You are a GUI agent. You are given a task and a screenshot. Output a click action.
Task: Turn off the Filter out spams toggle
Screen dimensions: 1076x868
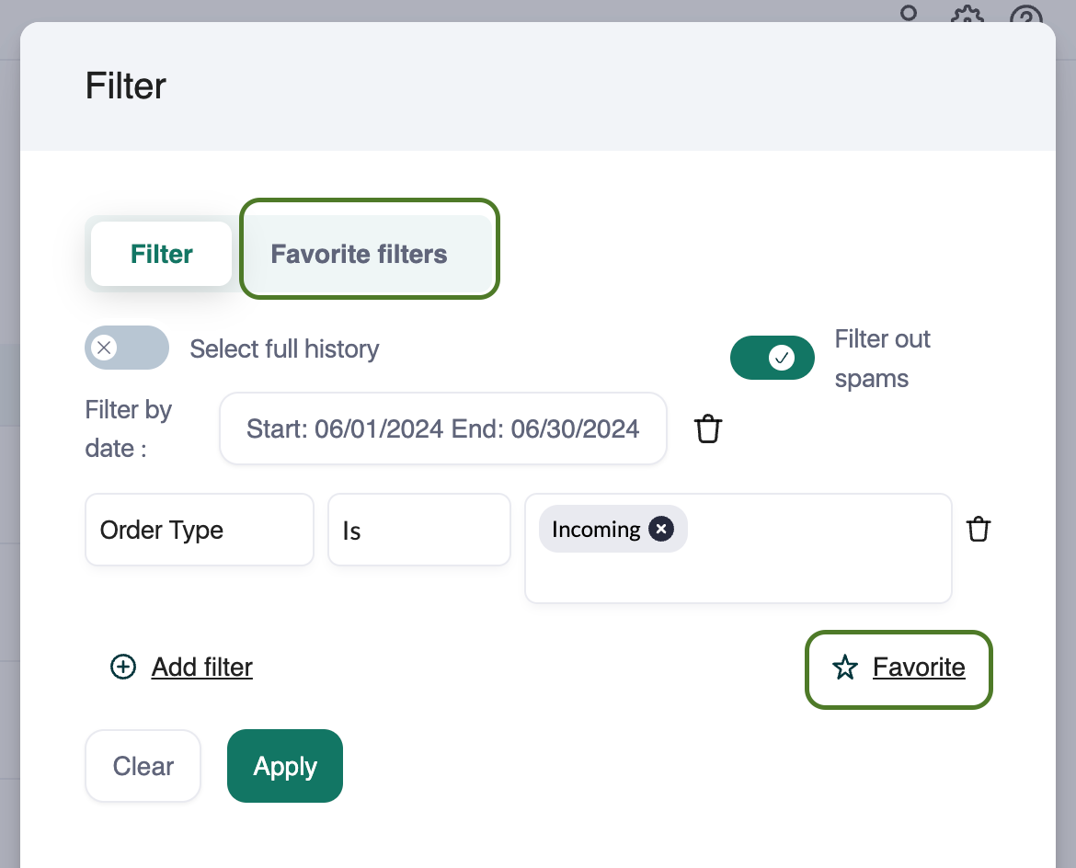(772, 358)
